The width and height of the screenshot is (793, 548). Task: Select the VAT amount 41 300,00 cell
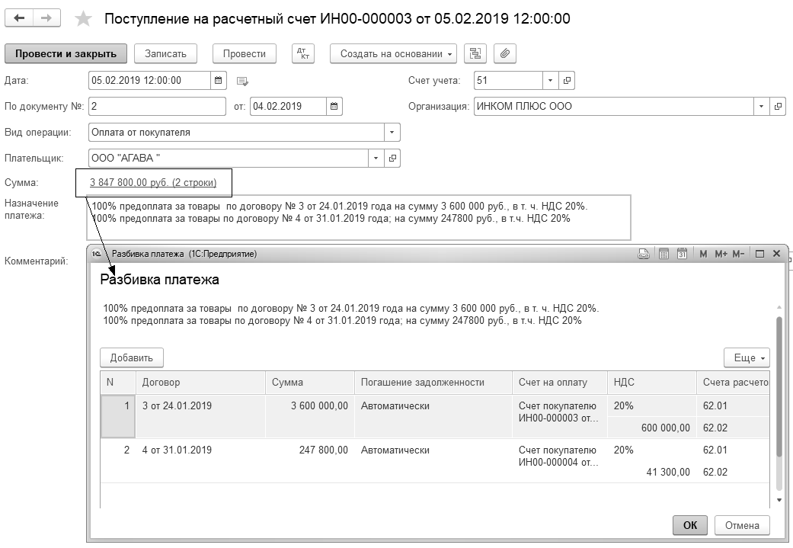point(651,472)
